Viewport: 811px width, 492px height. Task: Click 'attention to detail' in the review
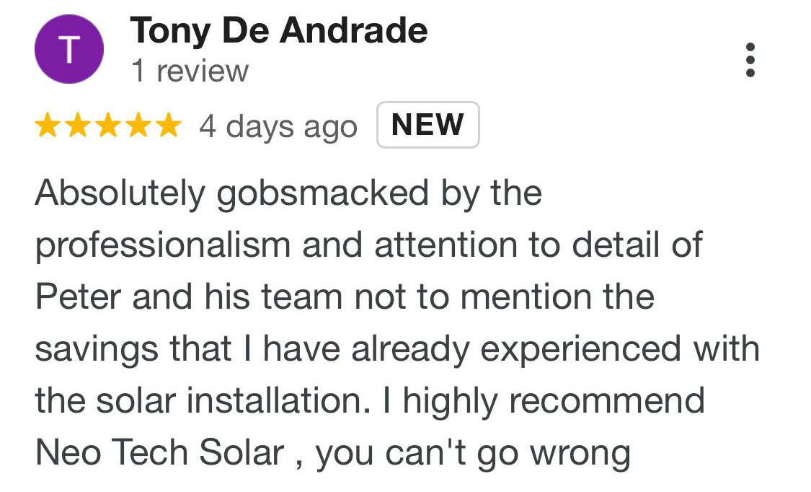(x=517, y=245)
